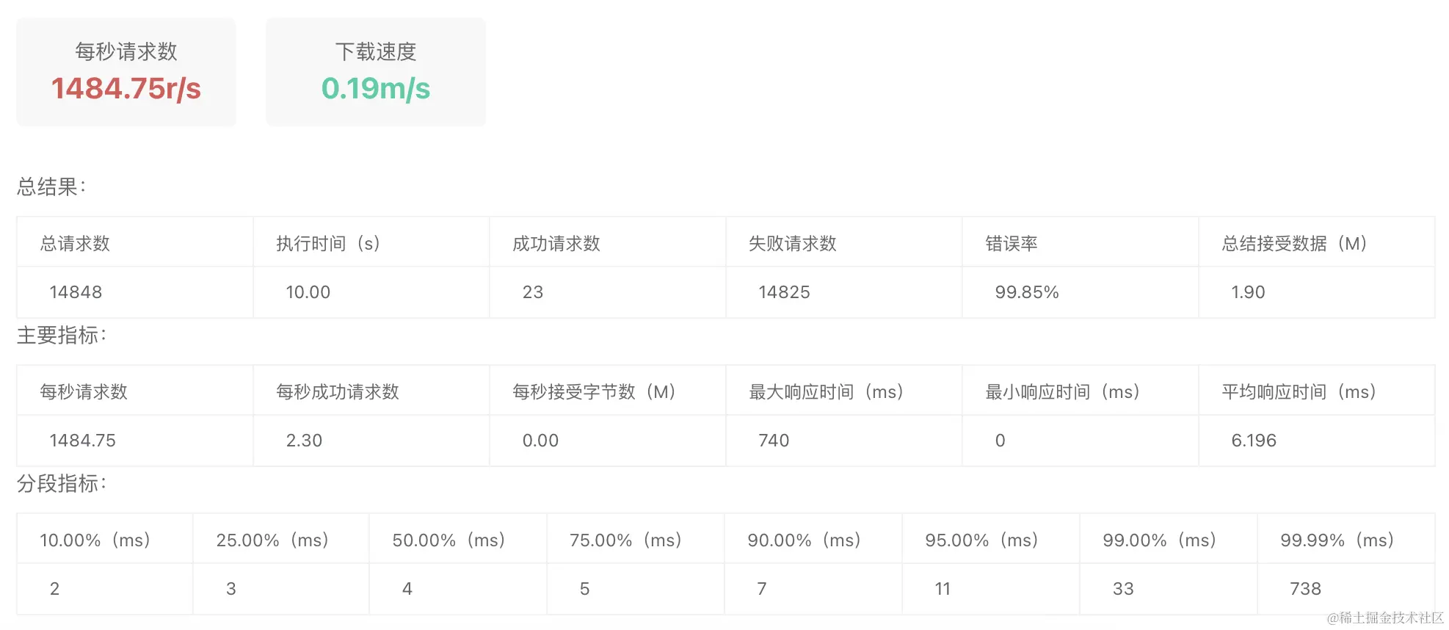
Task: Select the table cell value 1484.75
Action: pyautogui.click(x=82, y=441)
